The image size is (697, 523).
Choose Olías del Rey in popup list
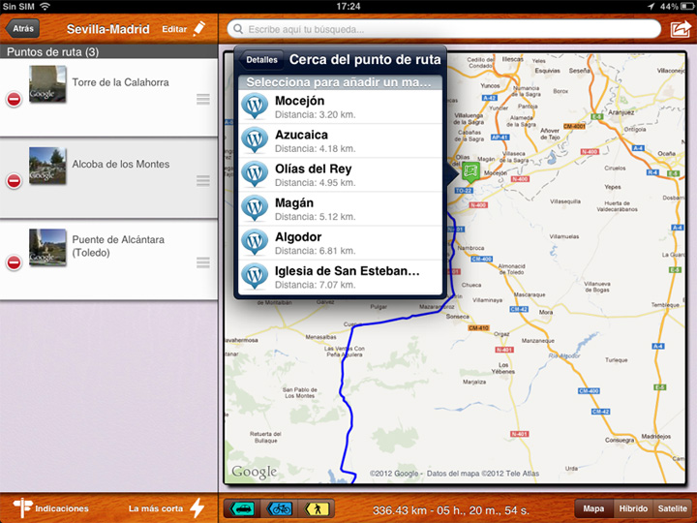click(x=339, y=175)
